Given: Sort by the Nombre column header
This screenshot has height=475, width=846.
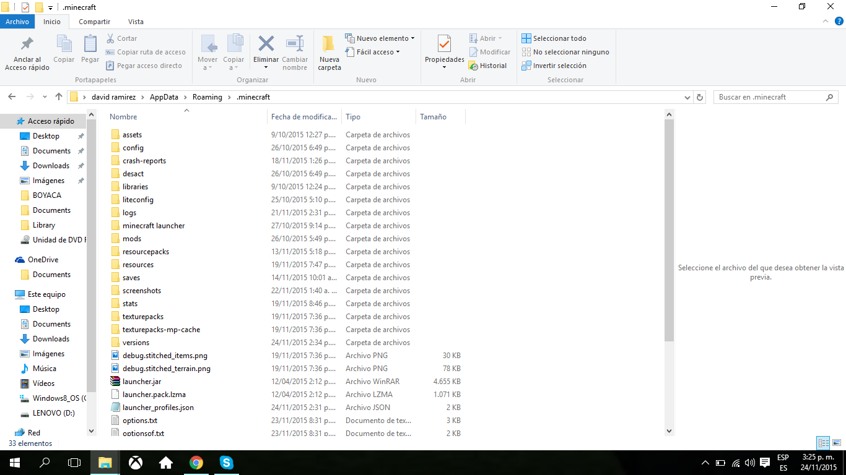Looking at the screenshot, I should point(186,116).
